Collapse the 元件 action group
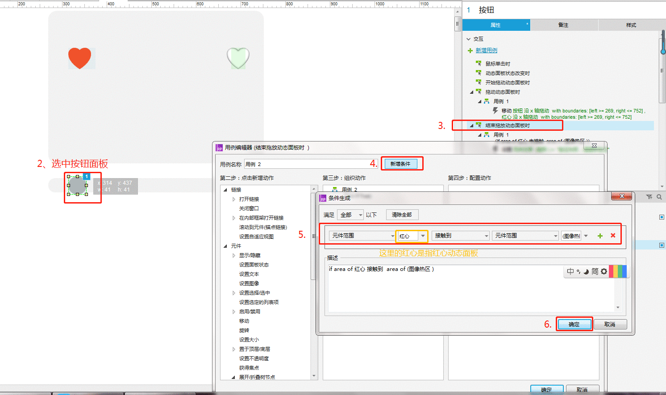Screen dimensions: 666x395 pyautogui.click(x=225, y=246)
